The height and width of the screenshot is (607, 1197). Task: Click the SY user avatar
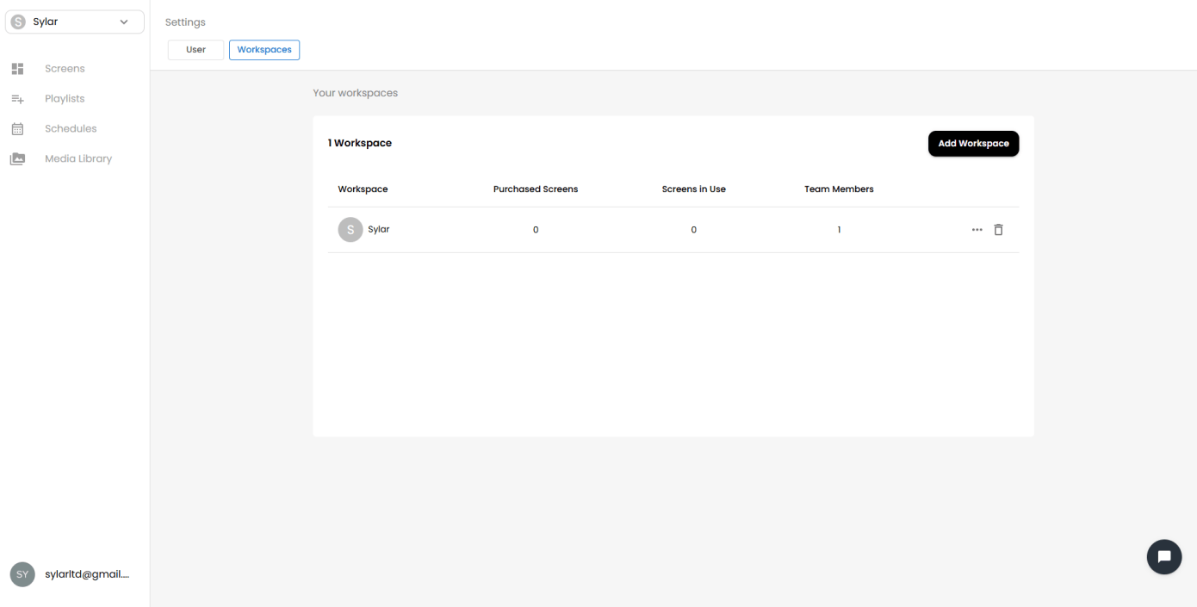pos(22,574)
